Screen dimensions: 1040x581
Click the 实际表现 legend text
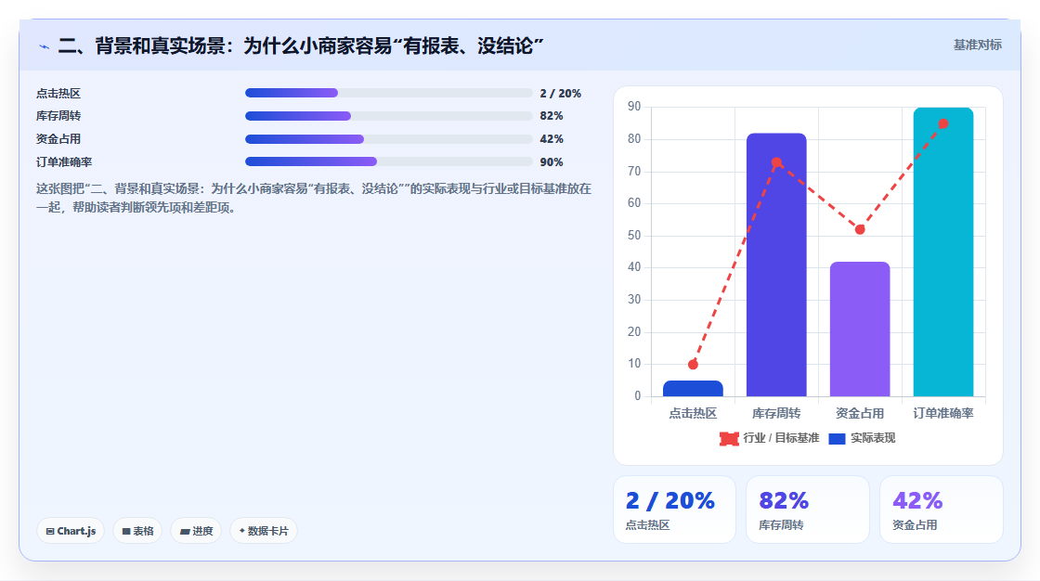tap(873, 438)
